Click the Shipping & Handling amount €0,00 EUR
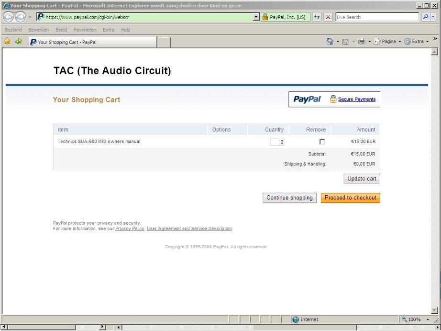The width and height of the screenshot is (441, 331). coord(364,164)
